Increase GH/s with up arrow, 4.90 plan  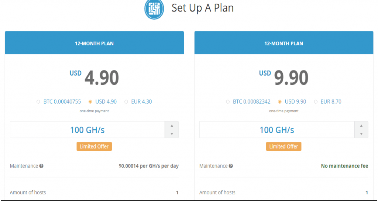[x=172, y=126]
